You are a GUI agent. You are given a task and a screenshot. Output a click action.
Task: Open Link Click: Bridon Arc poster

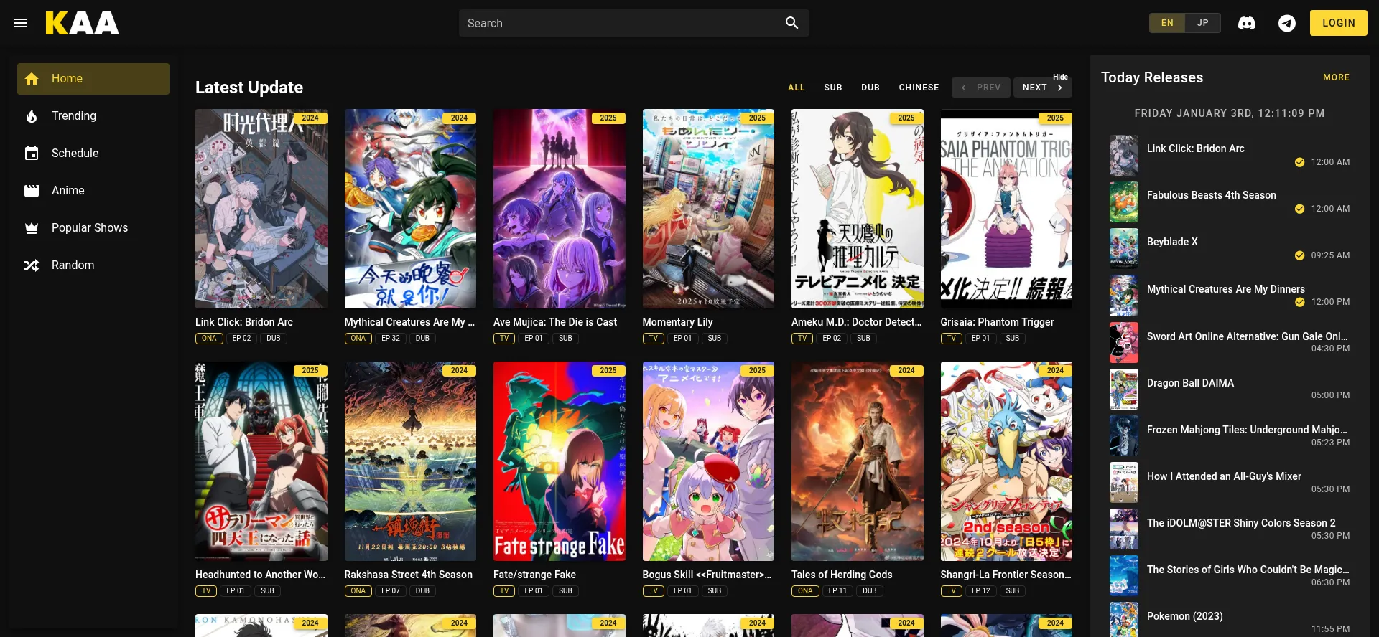click(261, 209)
